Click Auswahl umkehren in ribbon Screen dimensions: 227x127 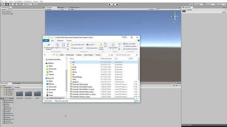click(130, 49)
